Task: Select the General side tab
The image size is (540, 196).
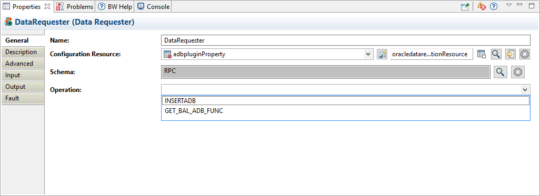Action: click(x=23, y=40)
